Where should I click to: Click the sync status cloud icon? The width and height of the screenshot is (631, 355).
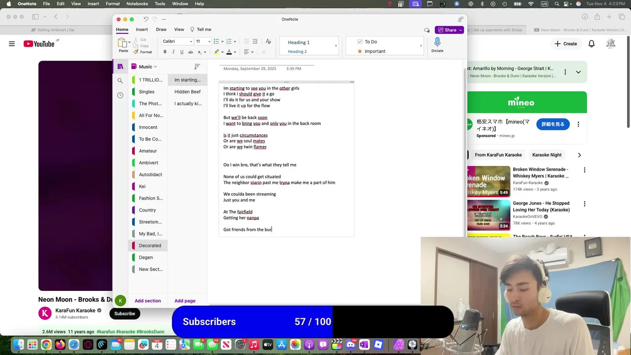point(427,30)
